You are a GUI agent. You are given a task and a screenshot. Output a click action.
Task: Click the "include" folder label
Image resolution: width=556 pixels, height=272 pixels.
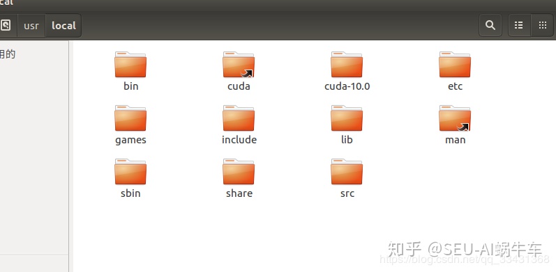[x=239, y=140]
